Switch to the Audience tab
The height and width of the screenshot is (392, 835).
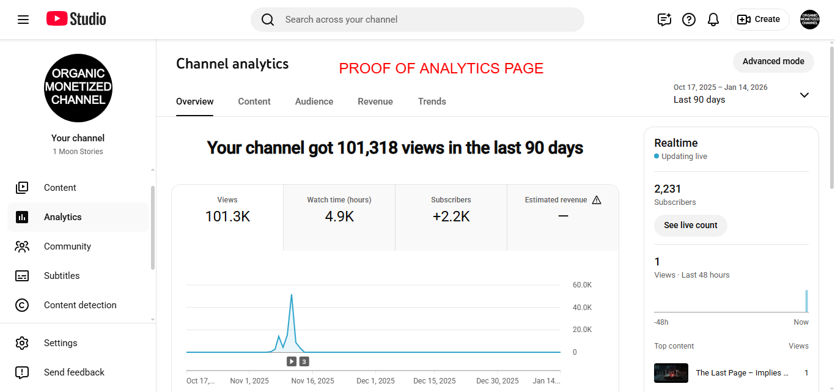coord(314,102)
